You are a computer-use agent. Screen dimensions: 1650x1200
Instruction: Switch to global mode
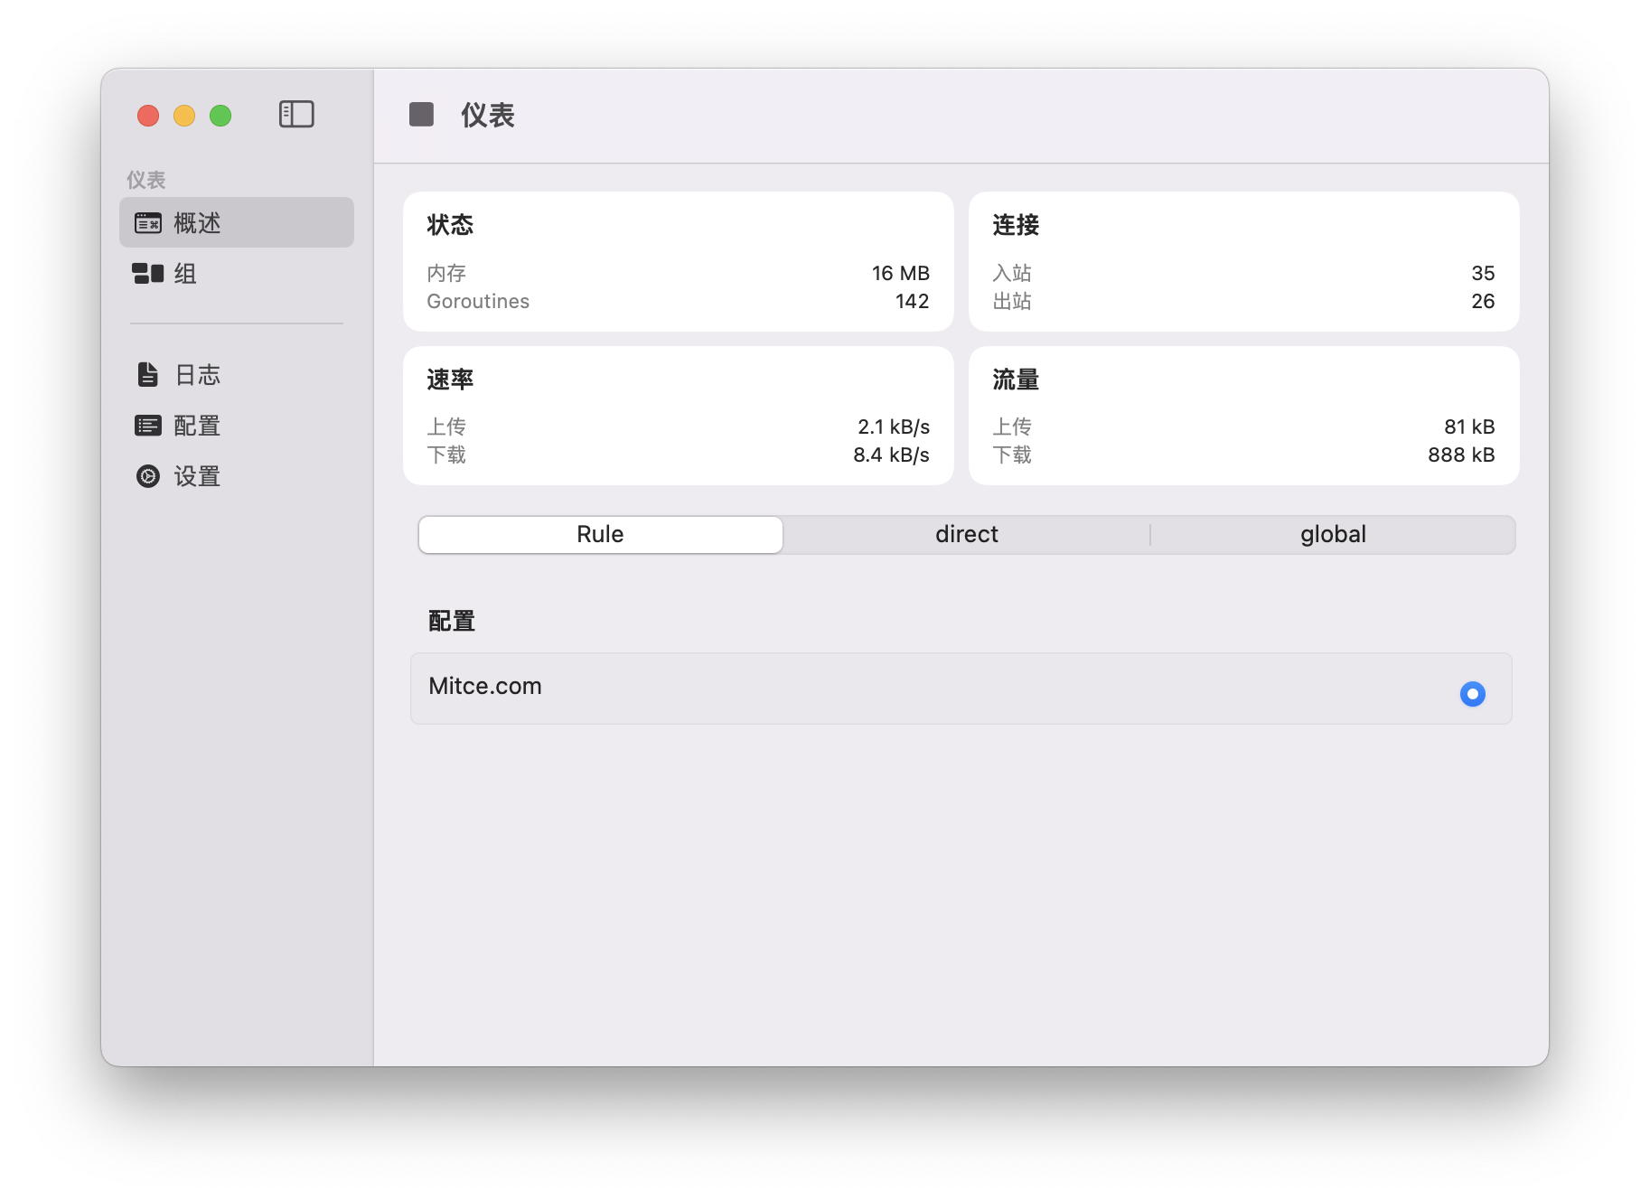tap(1332, 534)
